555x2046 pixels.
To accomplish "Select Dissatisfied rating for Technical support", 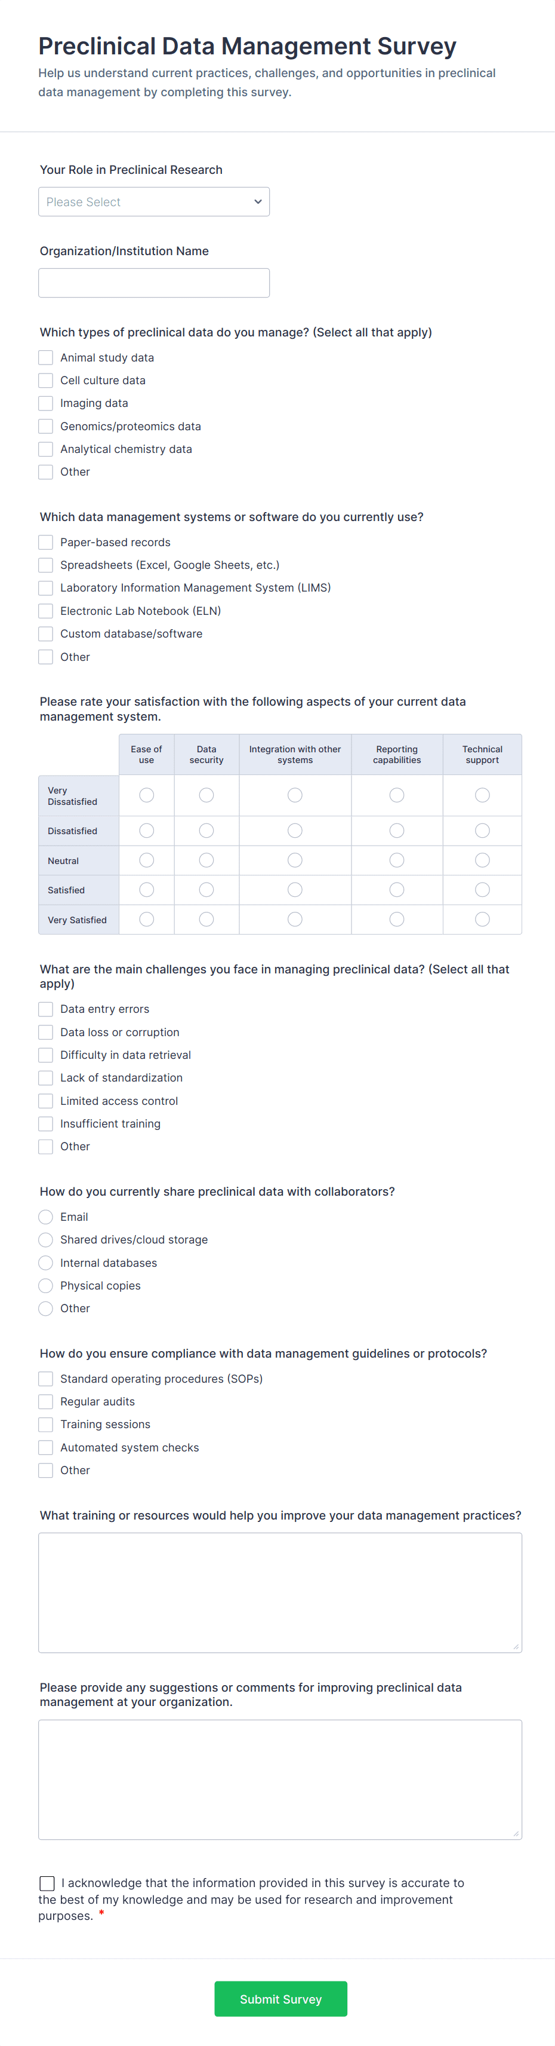I will 482,830.
